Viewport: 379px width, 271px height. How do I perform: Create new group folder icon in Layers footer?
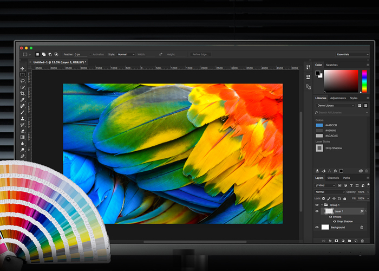350,241
